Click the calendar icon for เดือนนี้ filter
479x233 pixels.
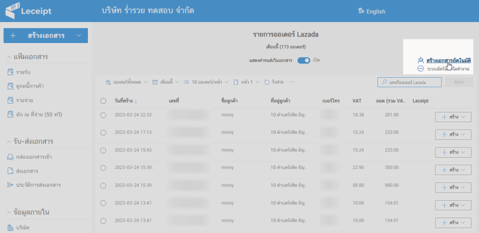point(155,82)
